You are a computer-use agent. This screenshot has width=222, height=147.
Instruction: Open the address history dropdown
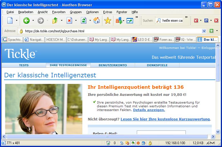coord(204,31)
